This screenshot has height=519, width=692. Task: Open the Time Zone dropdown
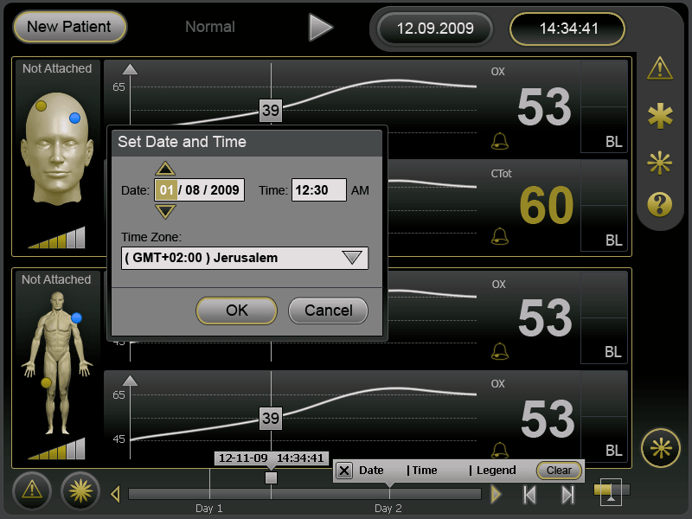[x=351, y=258]
